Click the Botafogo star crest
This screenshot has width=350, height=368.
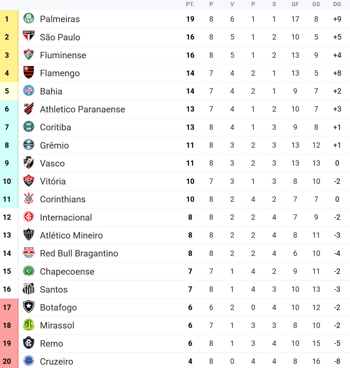29,307
